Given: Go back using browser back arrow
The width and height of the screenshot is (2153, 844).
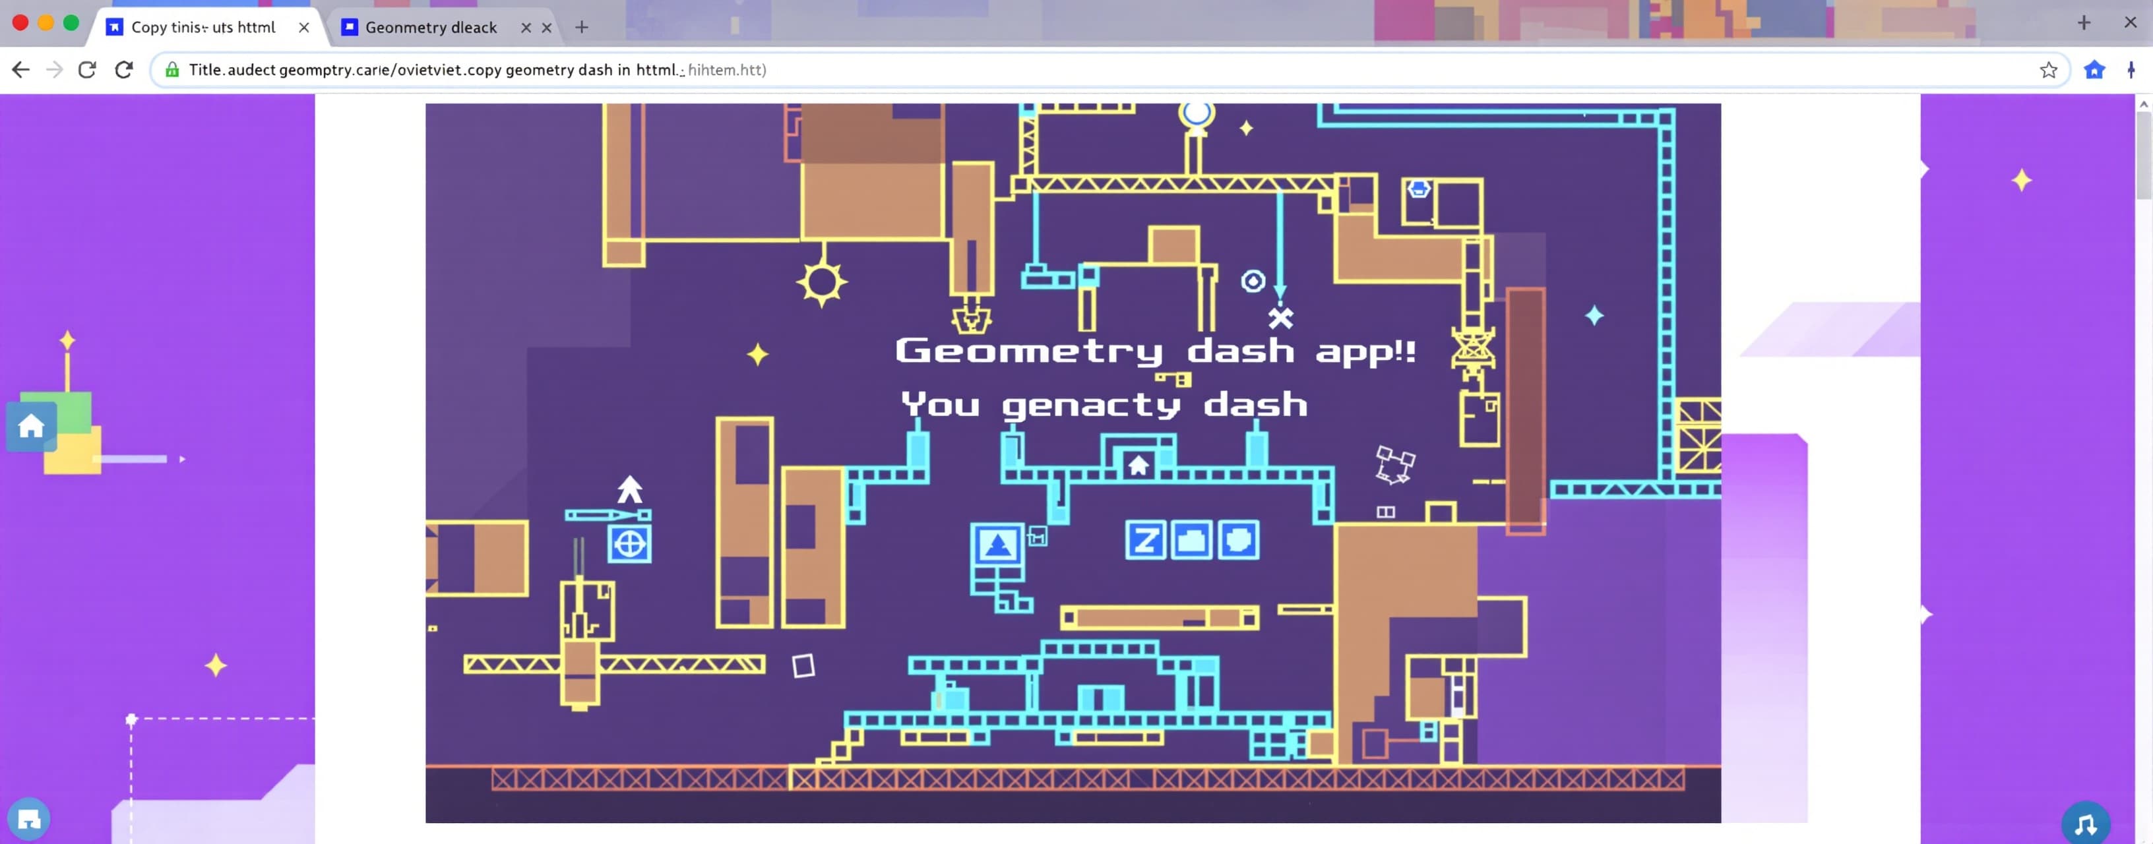Looking at the screenshot, I should (21, 70).
